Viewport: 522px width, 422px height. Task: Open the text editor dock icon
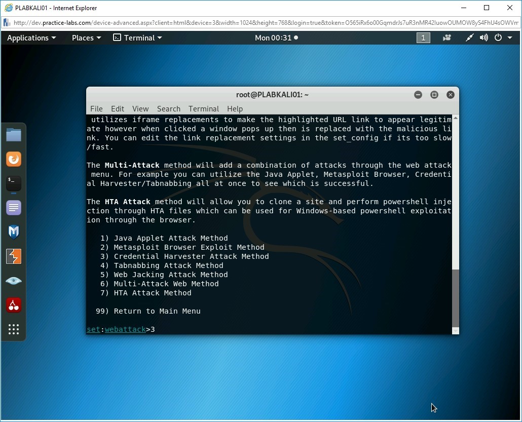[14, 208]
